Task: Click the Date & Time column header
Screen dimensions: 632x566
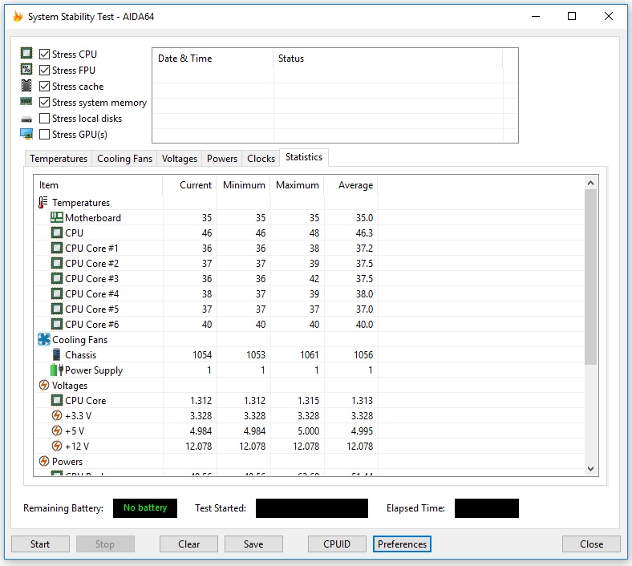Action: 213,59
